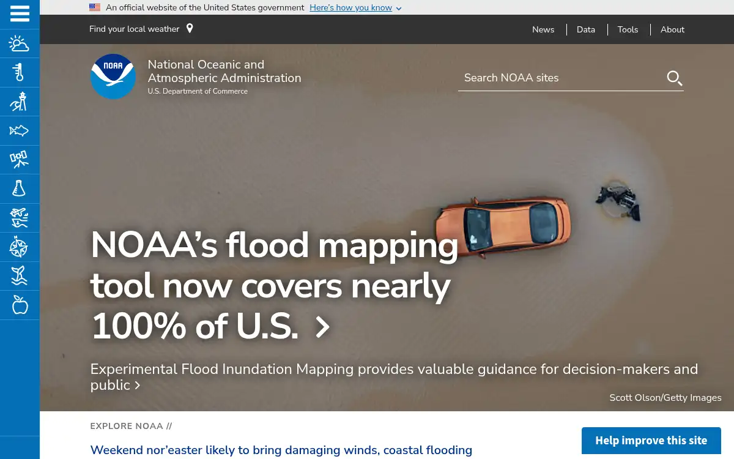Click the arrow after "100% of U.S." headline
Image resolution: width=734 pixels, height=459 pixels.
tap(322, 327)
